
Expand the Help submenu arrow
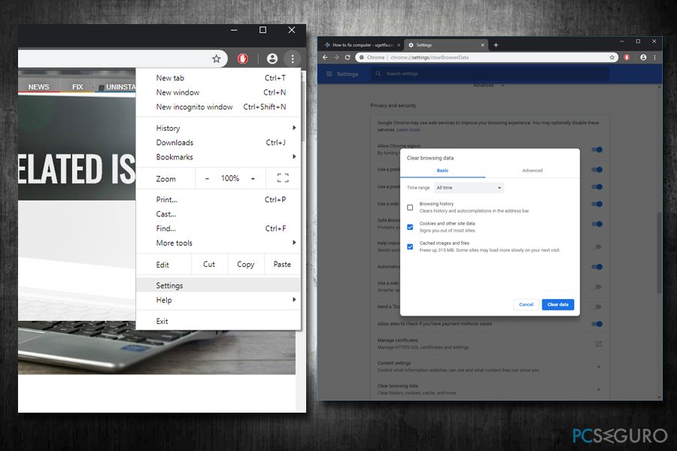pyautogui.click(x=294, y=299)
